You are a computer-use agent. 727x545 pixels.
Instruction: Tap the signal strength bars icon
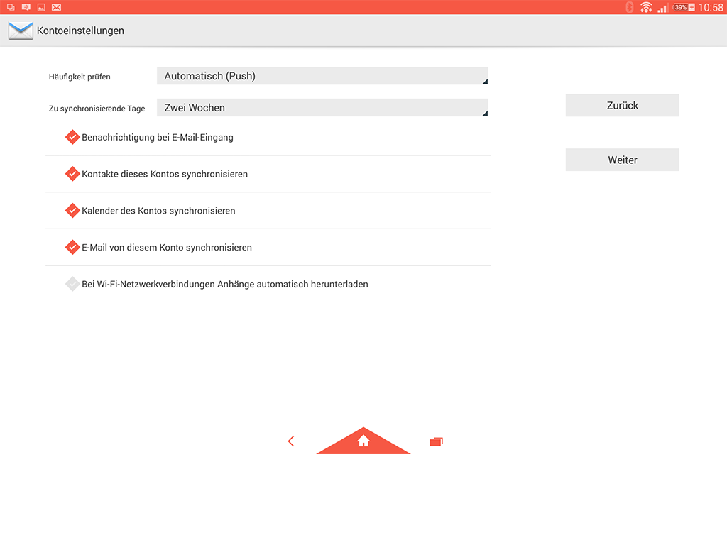[x=662, y=8]
